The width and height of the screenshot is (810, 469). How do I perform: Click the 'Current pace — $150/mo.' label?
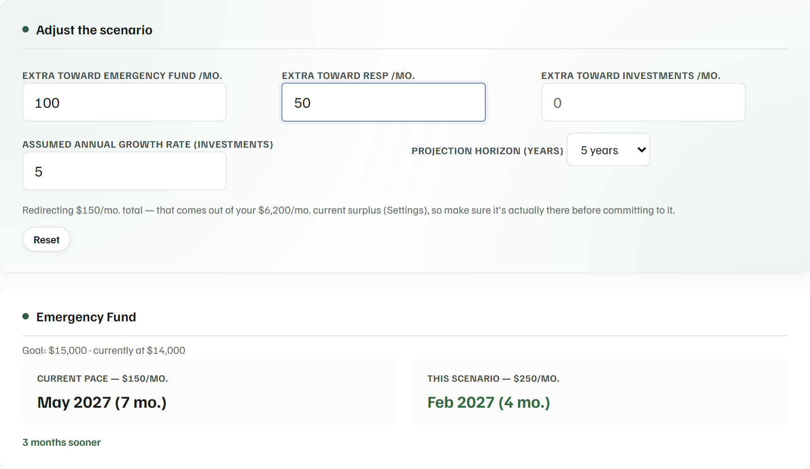(103, 378)
